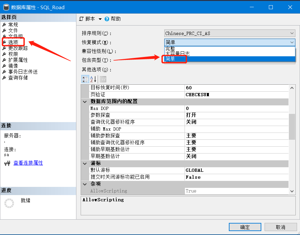Screen dimensions: 300x235
Task: Open the 查询存储 page
Action: 18,78
